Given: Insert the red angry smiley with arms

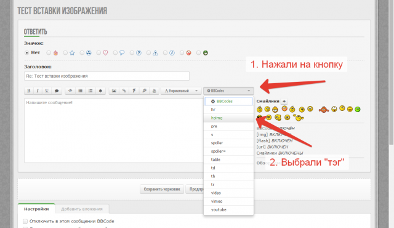Looking at the screenshot, I should pos(324,109).
